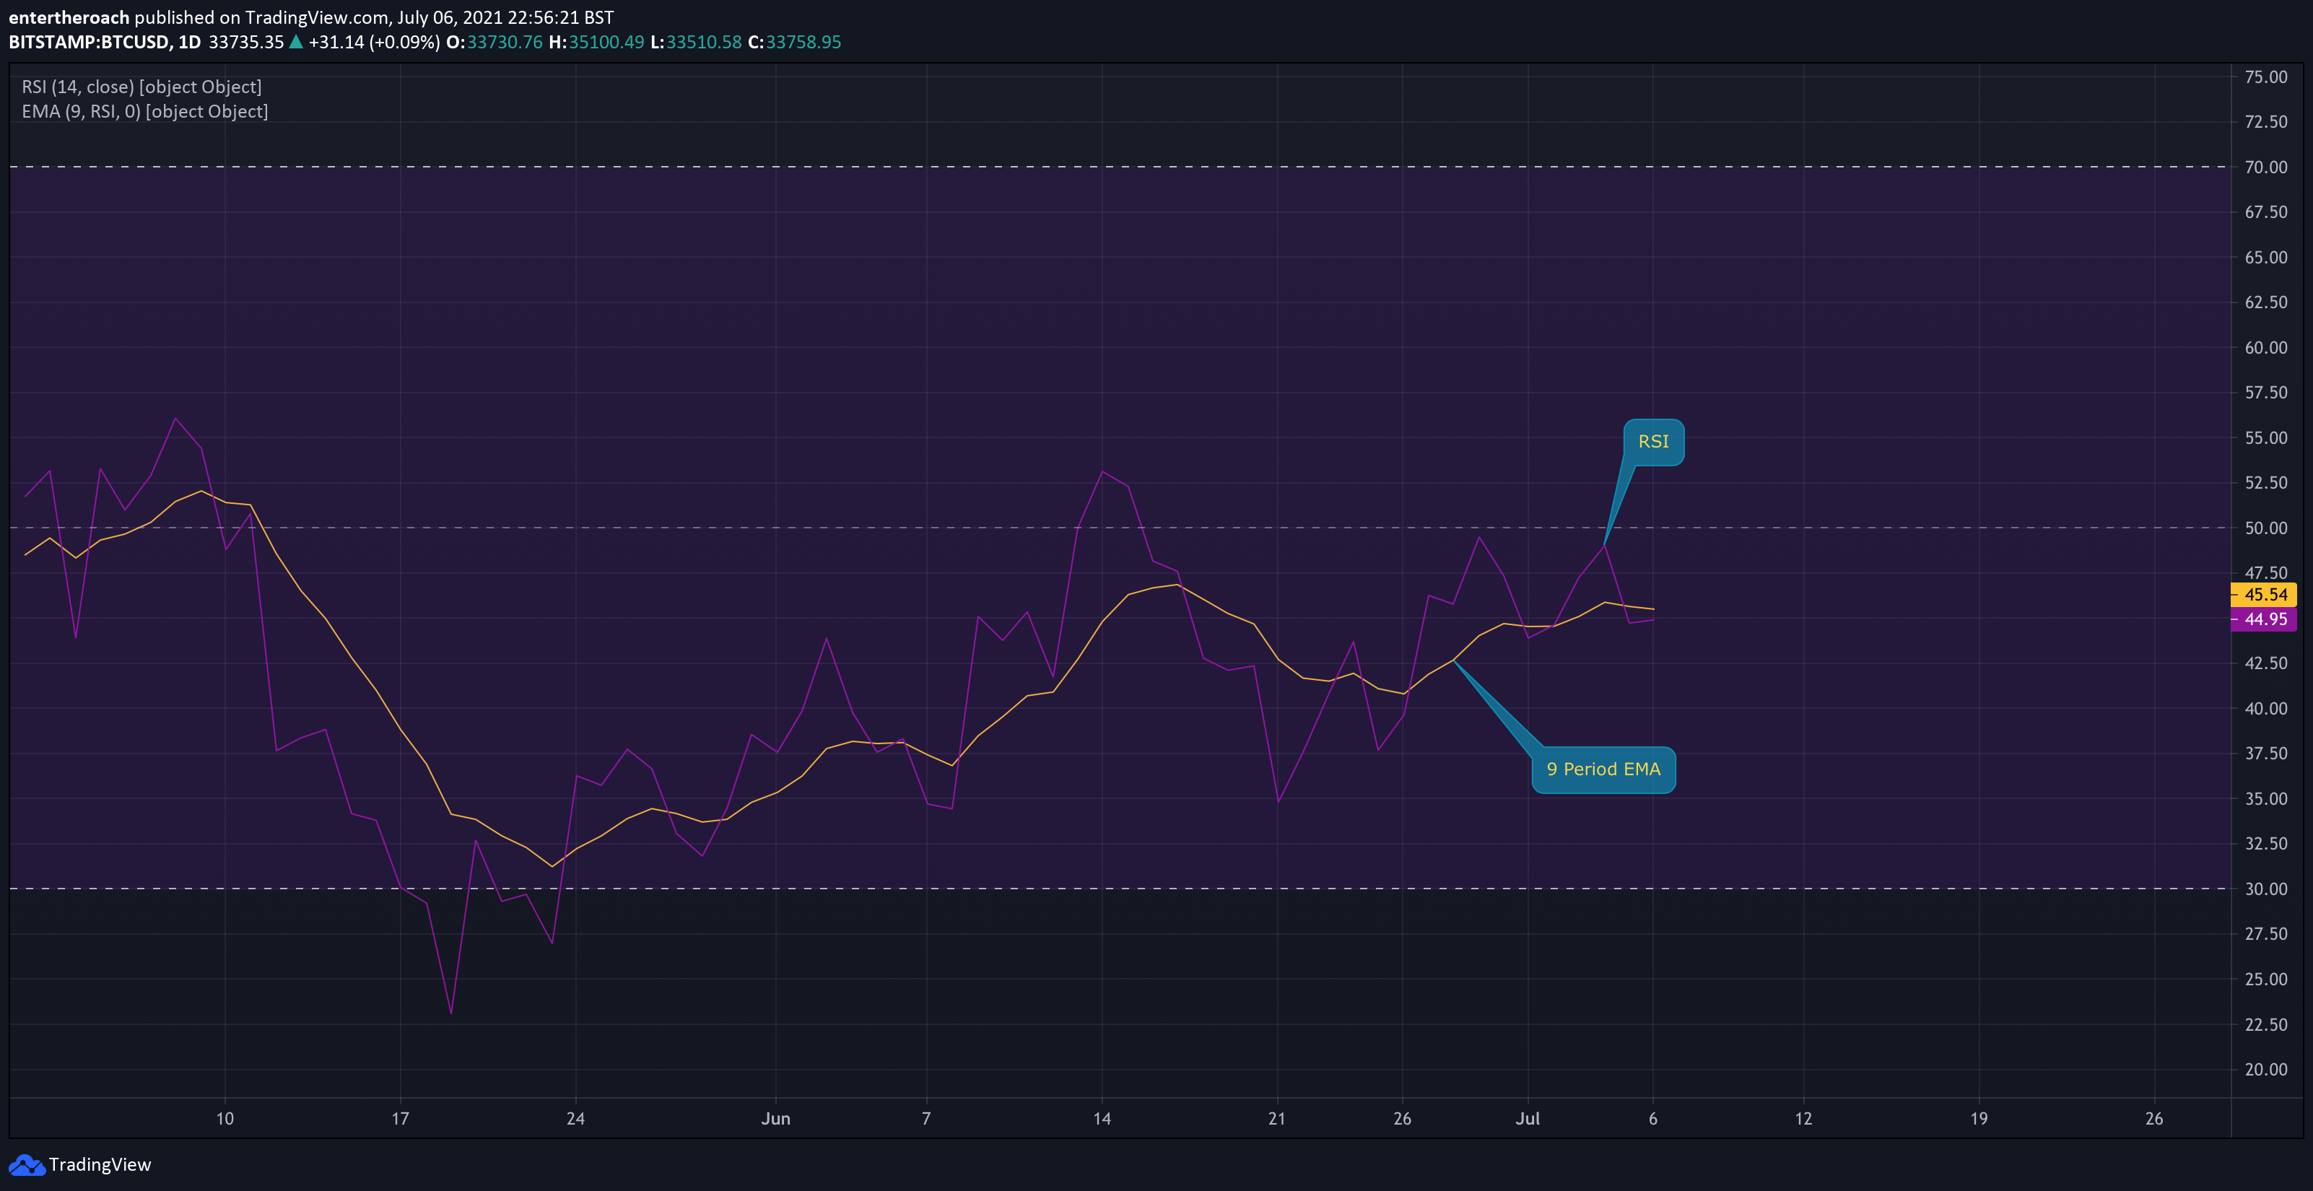Click the 40.00 price axis label
Image resolution: width=2313 pixels, height=1191 pixels.
click(x=2265, y=708)
